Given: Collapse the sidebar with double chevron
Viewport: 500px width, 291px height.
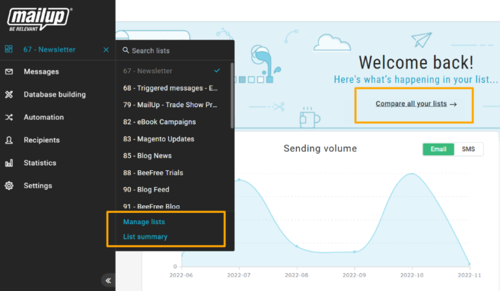Looking at the screenshot, I should 108,281.
